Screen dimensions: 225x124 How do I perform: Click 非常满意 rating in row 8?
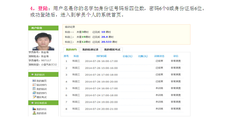click(x=176, y=109)
